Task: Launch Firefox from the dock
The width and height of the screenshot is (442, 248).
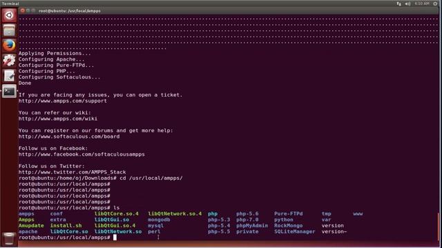Action: [x=9, y=45]
